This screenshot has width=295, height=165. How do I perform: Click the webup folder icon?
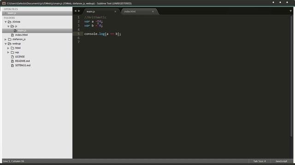[10, 44]
